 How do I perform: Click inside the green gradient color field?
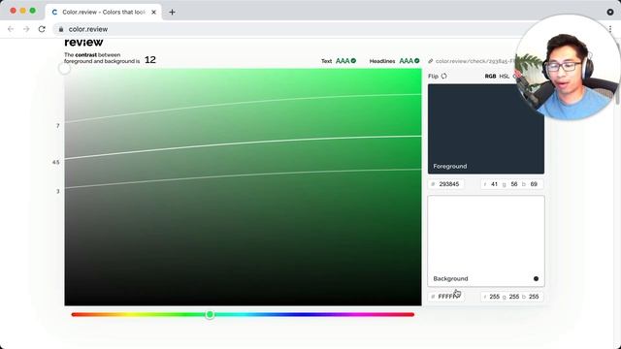click(x=244, y=187)
